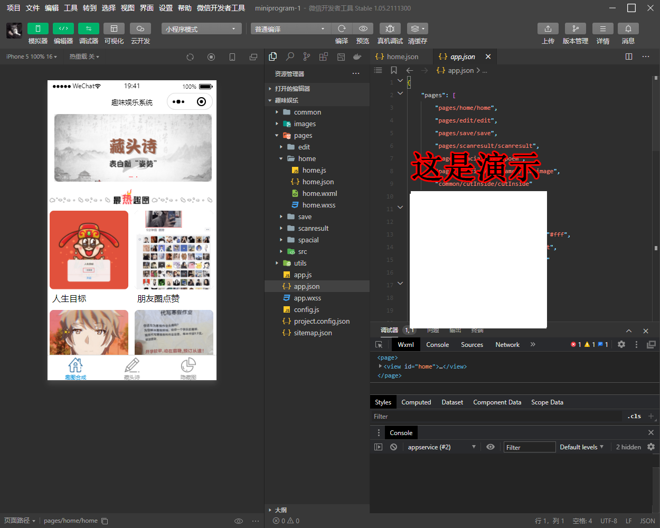Click the element inspector icon in debugger

point(379,344)
